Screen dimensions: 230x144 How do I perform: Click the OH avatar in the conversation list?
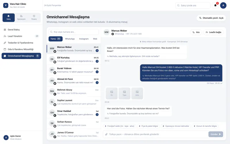point(52,113)
